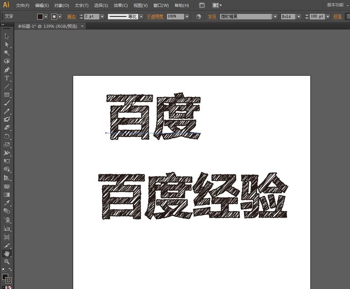Screen dimensions: 350x289
Task: Click the control bar stroke swatch
Action: (54, 16)
